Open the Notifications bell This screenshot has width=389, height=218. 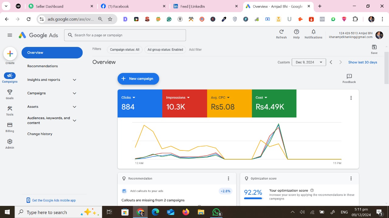[313, 32]
